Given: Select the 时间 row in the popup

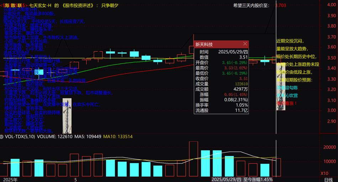Looking at the screenshot, I should pos(221,52).
